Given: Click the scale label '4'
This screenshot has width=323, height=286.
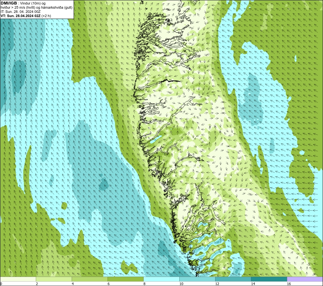Looking at the screenshot, I should (73, 284).
